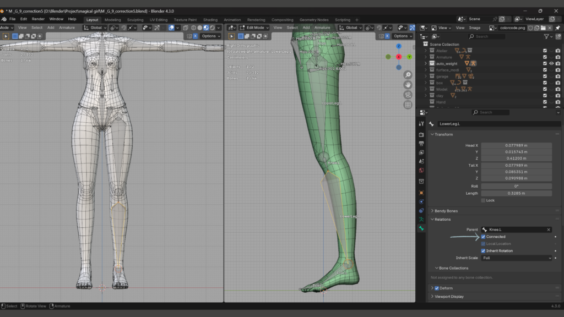Open the Armature object data properties tab
The width and height of the screenshot is (564, 317).
[421, 219]
